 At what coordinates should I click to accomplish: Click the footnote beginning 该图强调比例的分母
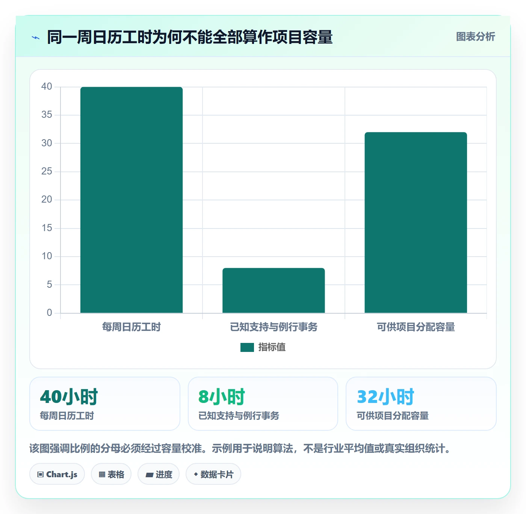[240, 448]
